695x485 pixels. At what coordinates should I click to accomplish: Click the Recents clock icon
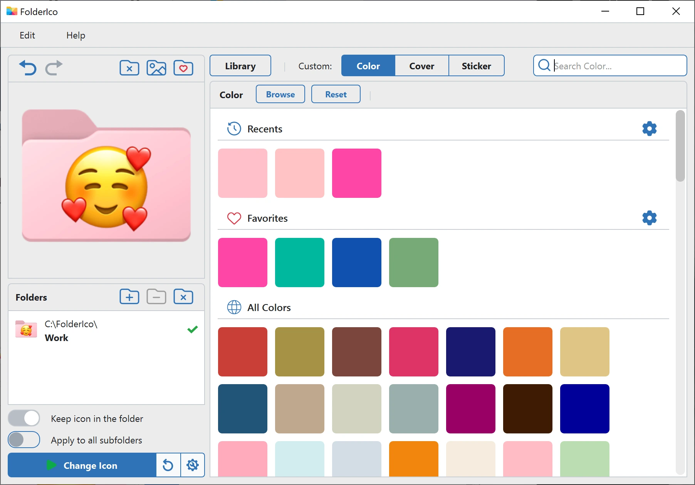tap(234, 129)
